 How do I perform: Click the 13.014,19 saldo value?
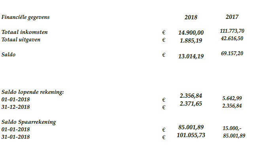(x=191, y=56)
